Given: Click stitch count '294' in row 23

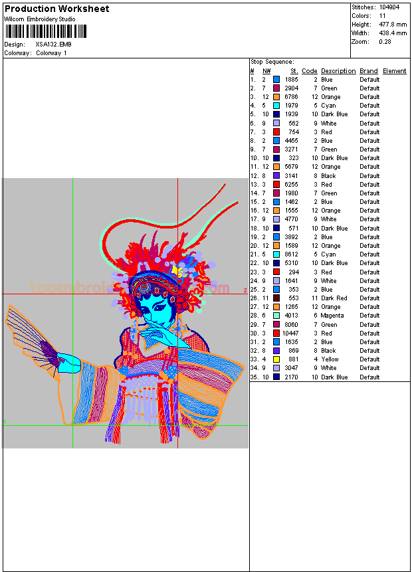Looking at the screenshot, I should point(294,272).
